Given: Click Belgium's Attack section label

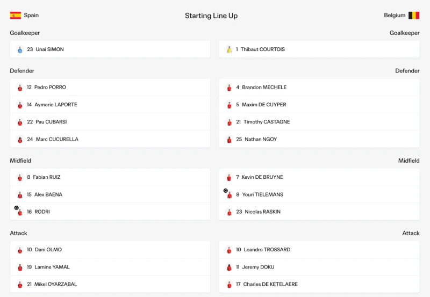Looking at the screenshot, I should pyautogui.click(x=411, y=233).
